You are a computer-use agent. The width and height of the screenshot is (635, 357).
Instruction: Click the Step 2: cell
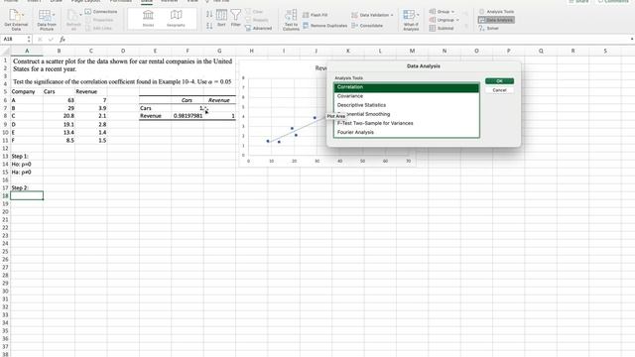27,187
